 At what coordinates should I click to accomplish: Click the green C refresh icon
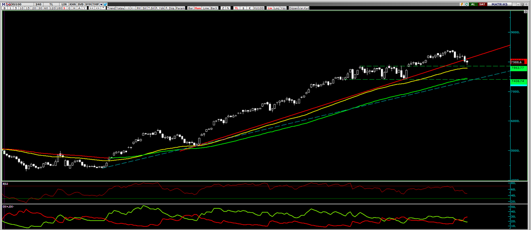pyautogui.click(x=466, y=4)
